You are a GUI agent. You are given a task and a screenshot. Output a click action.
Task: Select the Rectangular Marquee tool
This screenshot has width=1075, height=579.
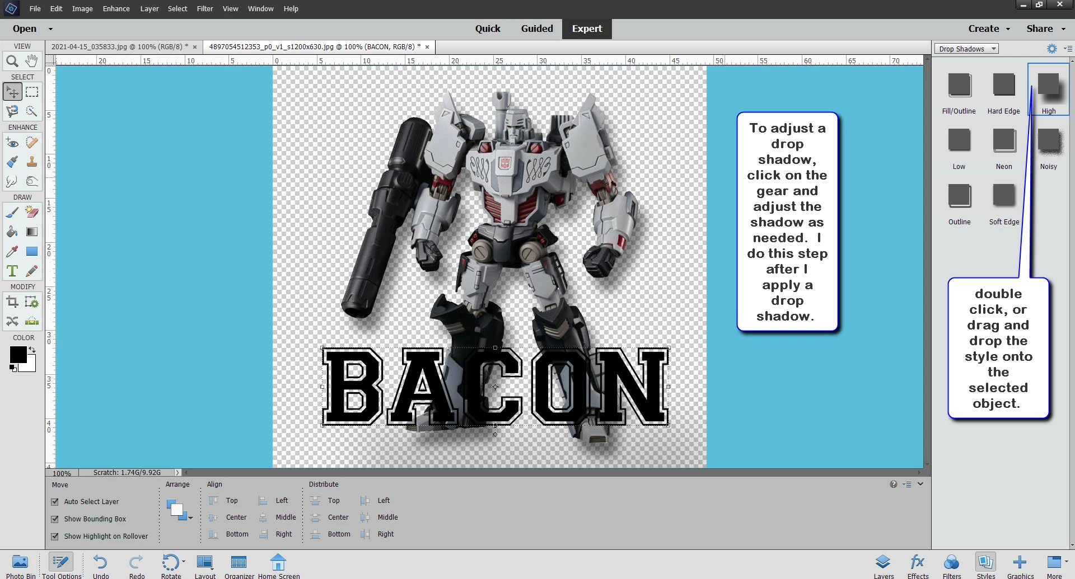tap(32, 92)
